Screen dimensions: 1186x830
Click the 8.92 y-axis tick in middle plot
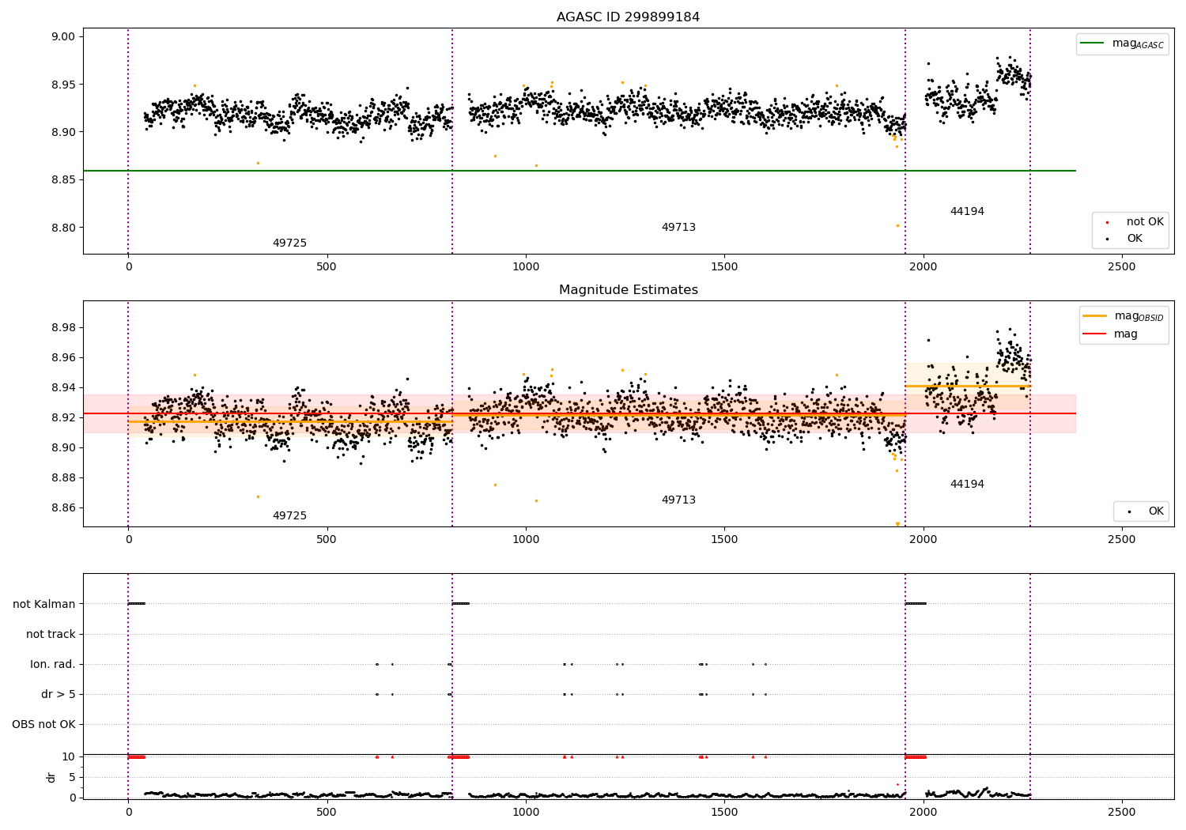point(64,417)
